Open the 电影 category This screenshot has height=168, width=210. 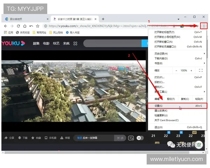(x=46, y=43)
